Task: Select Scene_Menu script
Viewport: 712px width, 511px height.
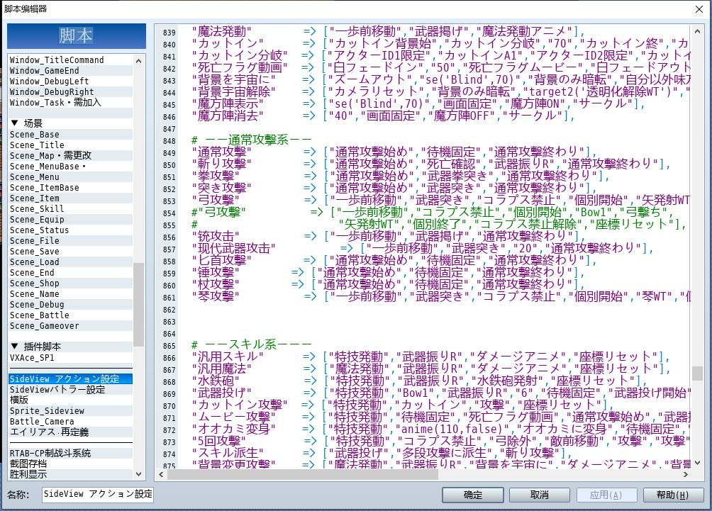Action: [x=70, y=177]
